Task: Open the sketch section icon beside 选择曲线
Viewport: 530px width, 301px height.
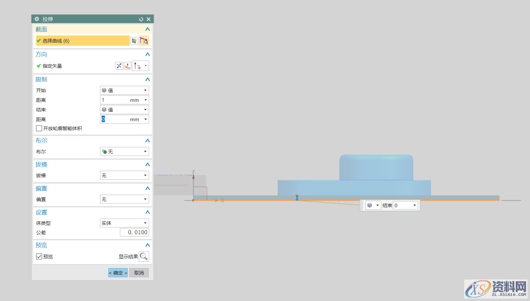Action: 134,41
